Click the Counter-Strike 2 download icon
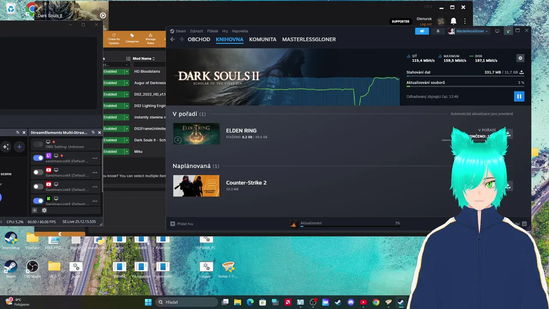The height and width of the screenshot is (309, 549). [508, 186]
